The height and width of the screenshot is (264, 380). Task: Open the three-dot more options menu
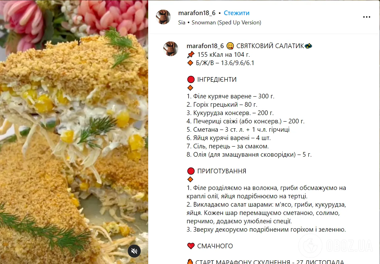point(366,17)
